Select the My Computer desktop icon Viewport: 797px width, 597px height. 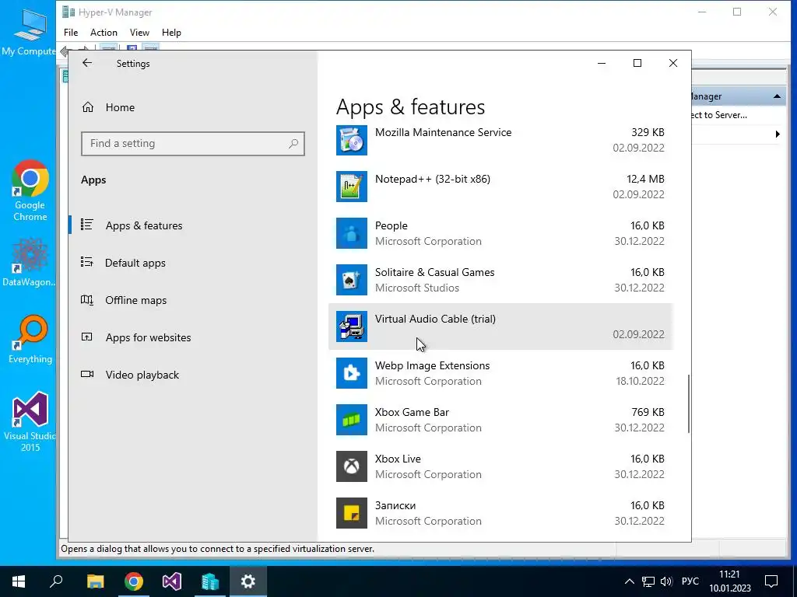(29, 31)
